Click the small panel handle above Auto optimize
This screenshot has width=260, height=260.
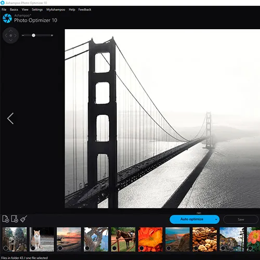point(199,213)
